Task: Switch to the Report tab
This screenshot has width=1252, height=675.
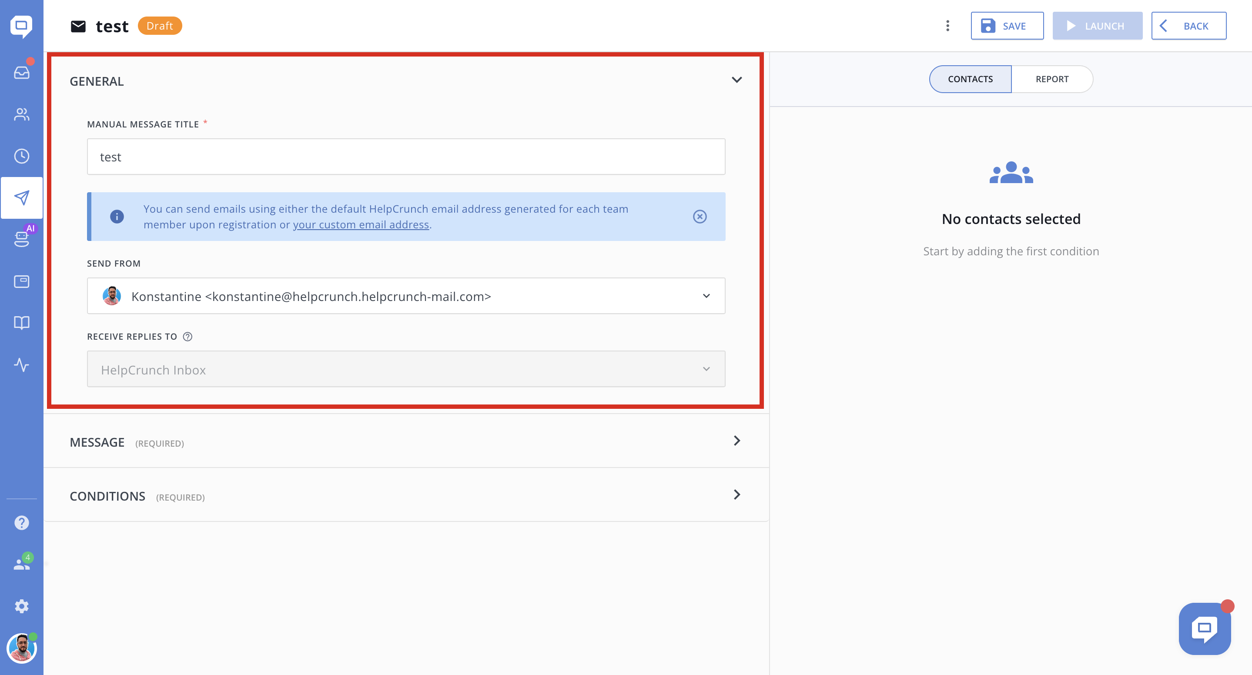Action: click(1052, 79)
